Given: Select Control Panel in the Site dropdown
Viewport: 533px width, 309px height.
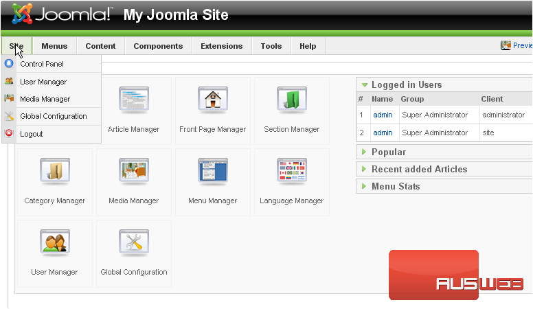Looking at the screenshot, I should pyautogui.click(x=42, y=64).
